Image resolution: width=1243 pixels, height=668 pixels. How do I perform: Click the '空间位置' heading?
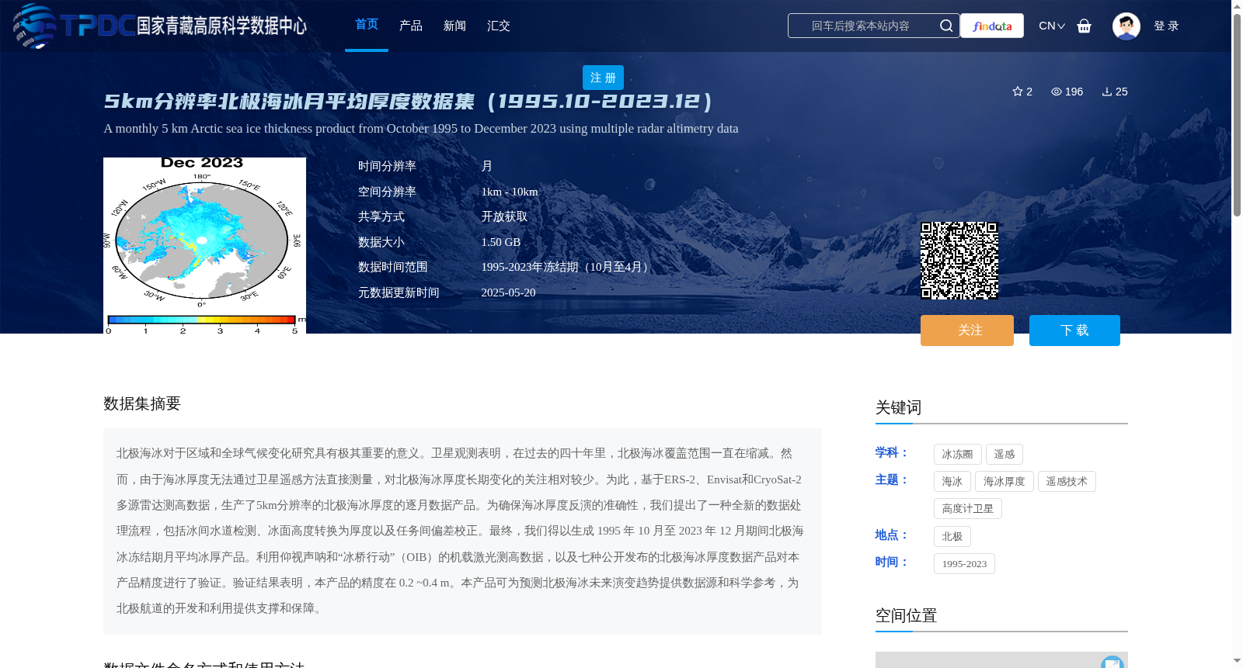pyautogui.click(x=907, y=615)
